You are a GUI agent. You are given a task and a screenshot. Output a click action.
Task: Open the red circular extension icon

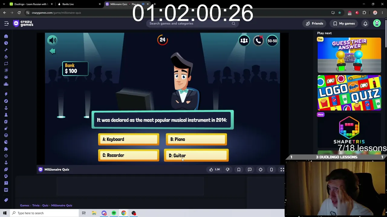pos(357,13)
